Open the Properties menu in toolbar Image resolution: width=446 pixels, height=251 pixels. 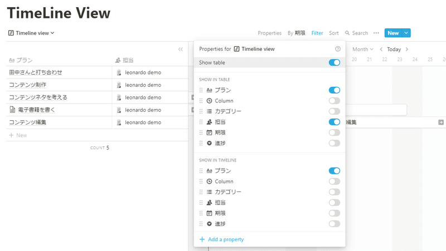click(269, 33)
